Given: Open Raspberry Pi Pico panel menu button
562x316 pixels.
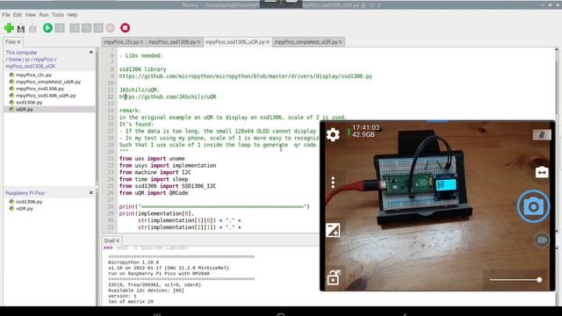Looking at the screenshot, I should [x=91, y=193].
